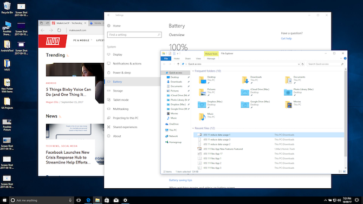Select file iOS 11 Files App 17
This screenshot has width=363, height=204.
(x=269, y=154)
